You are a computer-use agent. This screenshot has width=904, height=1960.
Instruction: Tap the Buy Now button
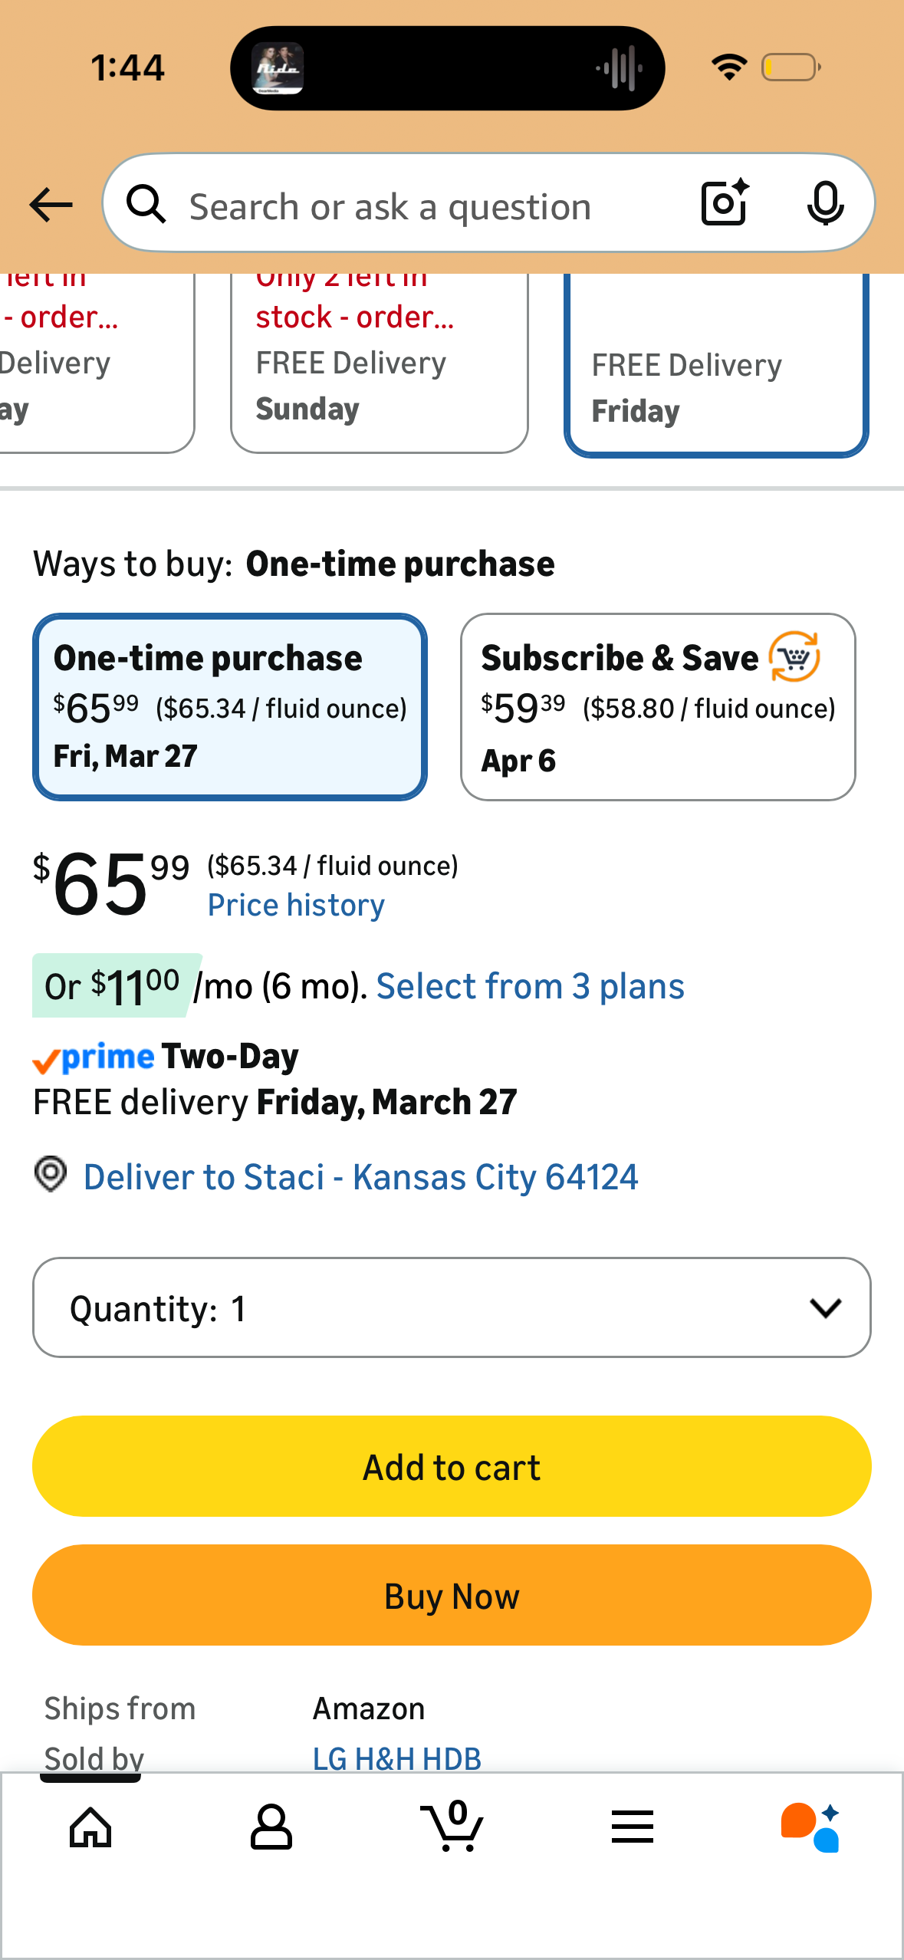[x=452, y=1595]
